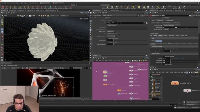Click Render to MPlay button
This screenshot has width=200, height=112.
click(166, 23)
